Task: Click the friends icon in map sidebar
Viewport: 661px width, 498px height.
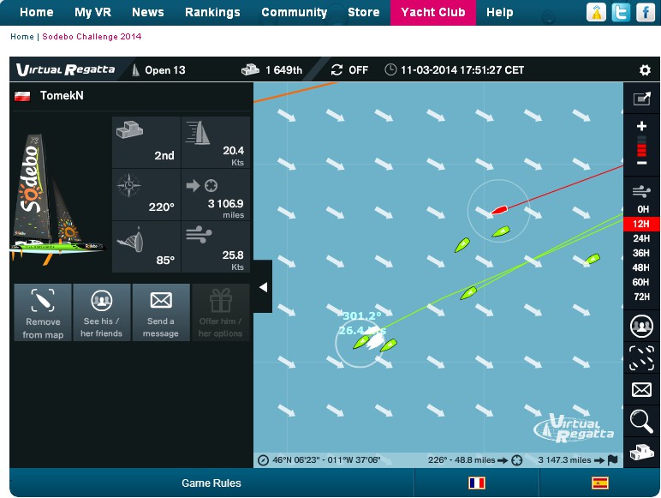Action: point(641,327)
